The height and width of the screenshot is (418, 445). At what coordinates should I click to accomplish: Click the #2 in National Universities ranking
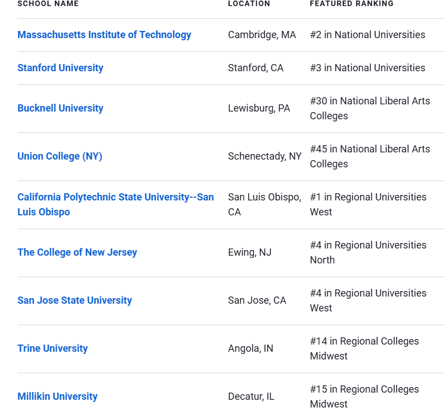368,35
